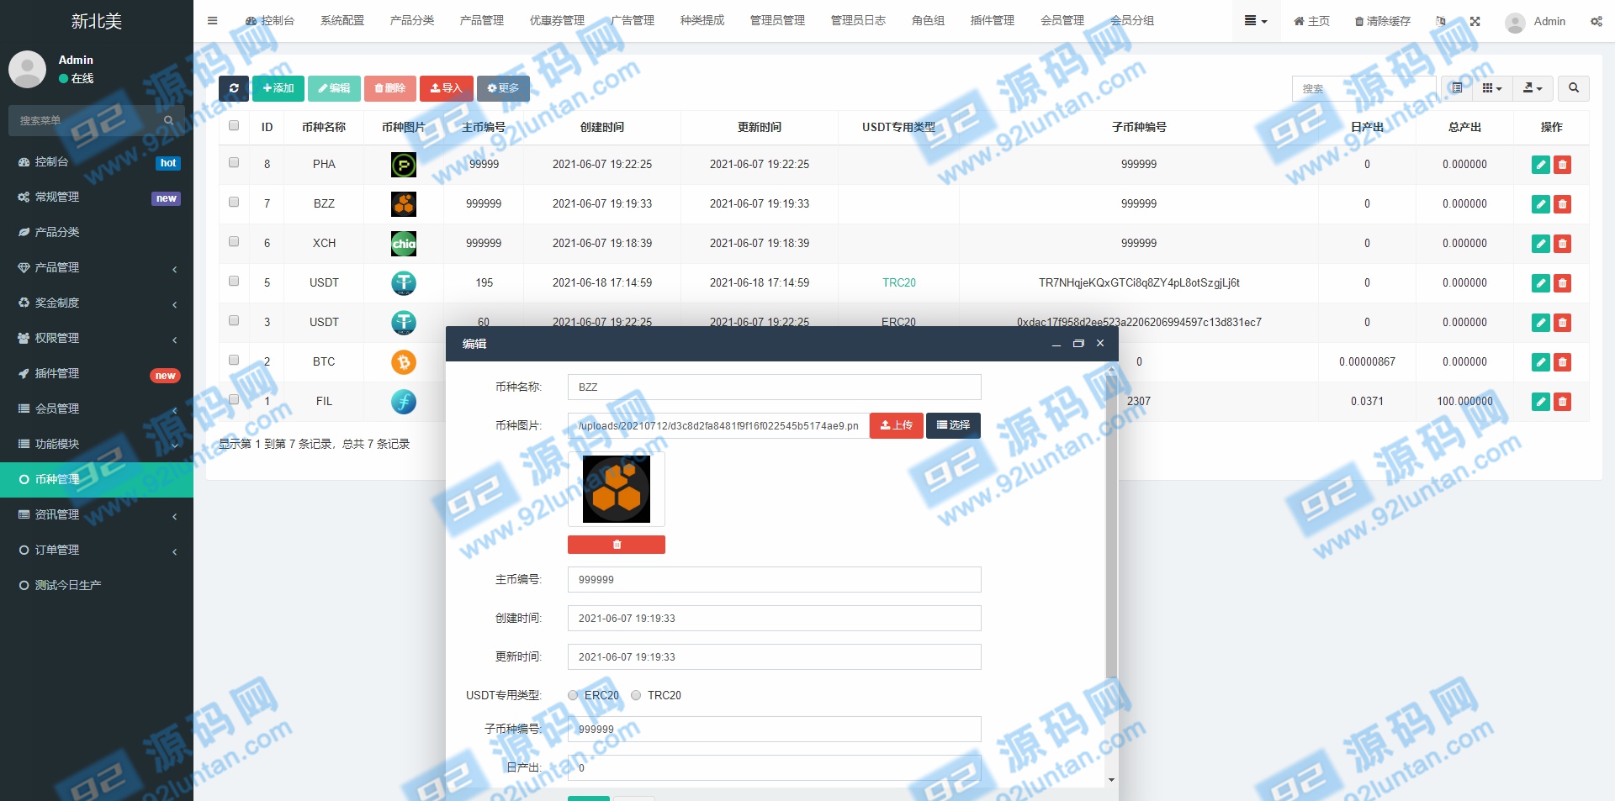Expand the 权限管理 sidebar menu
The width and height of the screenshot is (1615, 801).
click(x=97, y=338)
